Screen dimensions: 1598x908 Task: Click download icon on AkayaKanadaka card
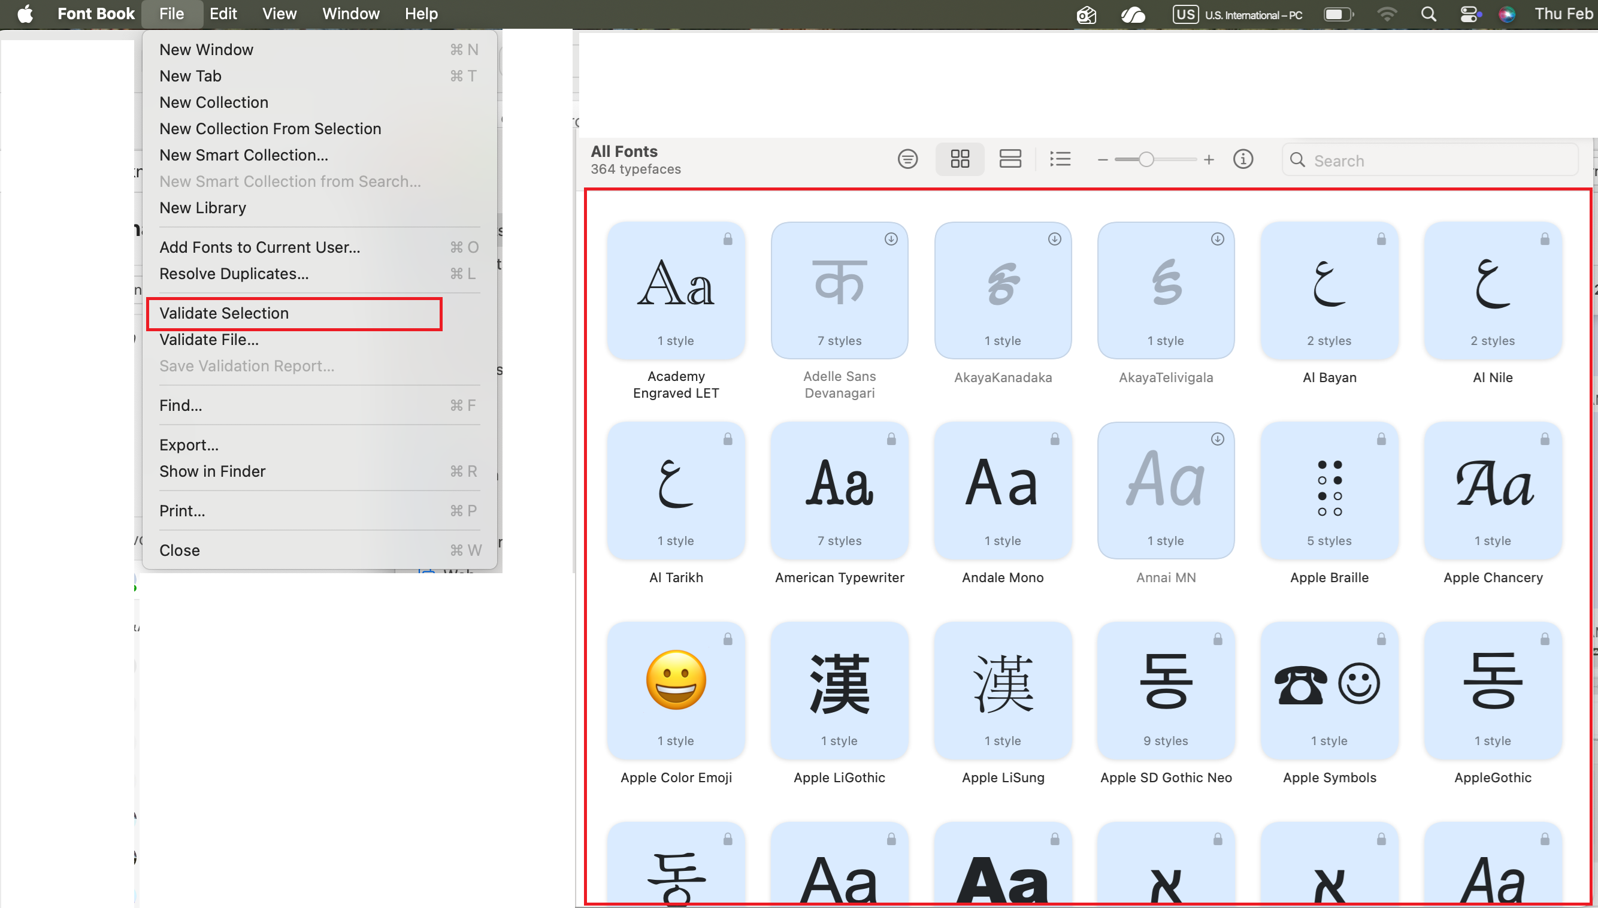tap(1054, 239)
